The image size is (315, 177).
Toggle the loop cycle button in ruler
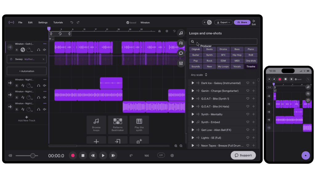pyautogui.click(x=60, y=34)
